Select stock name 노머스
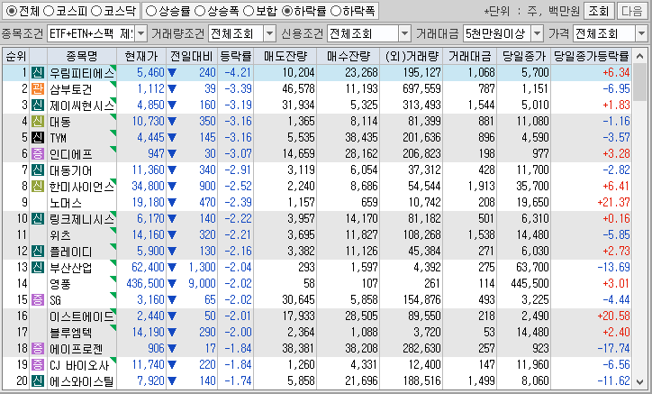This screenshot has width=652, height=394. pyautogui.click(x=66, y=203)
